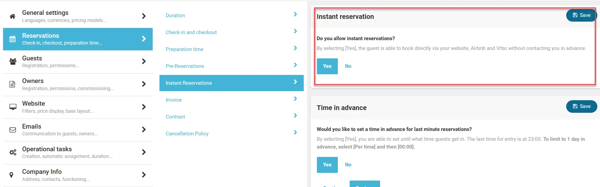Click the house icon for General settings
Screen dimensions: 600x187
[x=12, y=16]
